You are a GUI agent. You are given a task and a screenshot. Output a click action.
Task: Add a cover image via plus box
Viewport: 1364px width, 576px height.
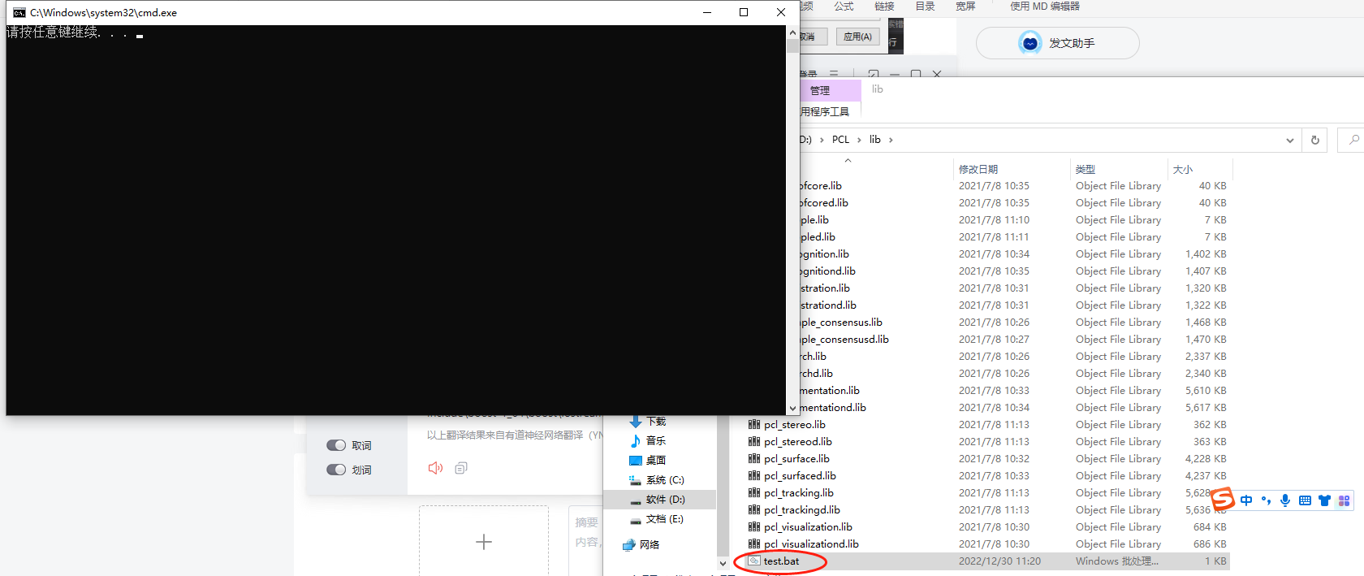coord(484,541)
